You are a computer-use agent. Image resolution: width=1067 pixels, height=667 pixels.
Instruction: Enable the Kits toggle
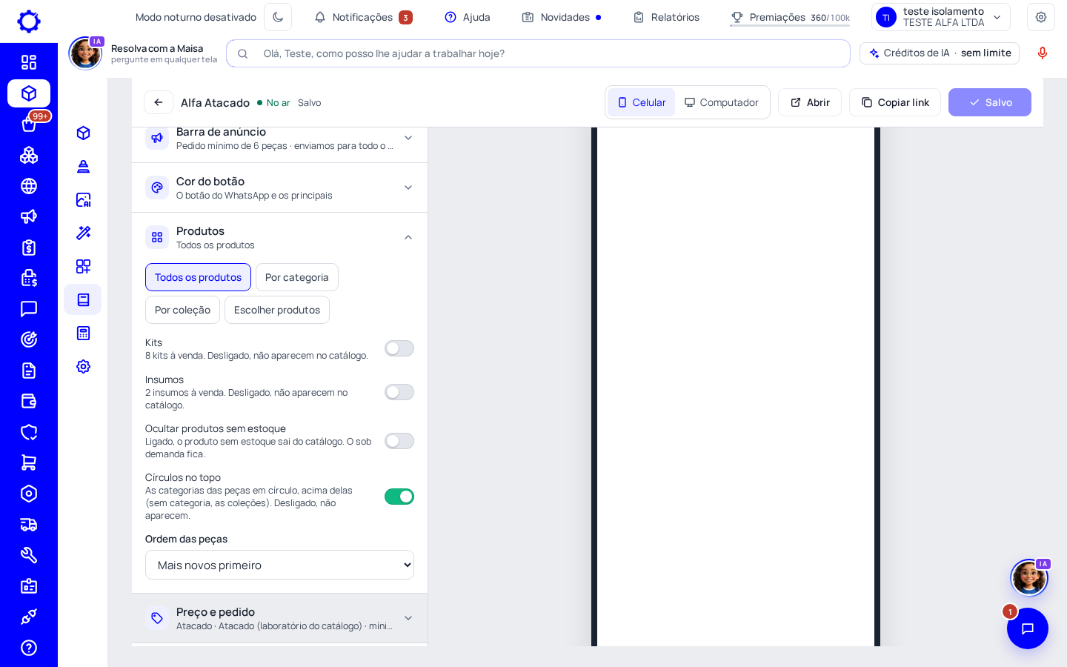(399, 348)
